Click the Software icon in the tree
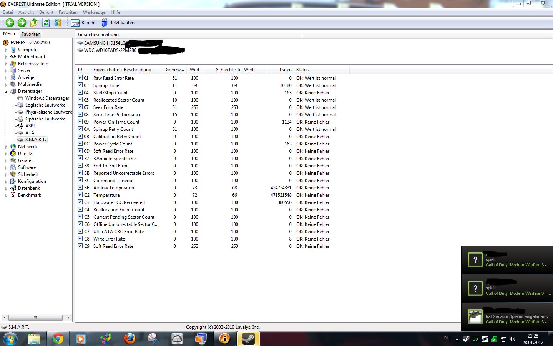 pyautogui.click(x=13, y=167)
